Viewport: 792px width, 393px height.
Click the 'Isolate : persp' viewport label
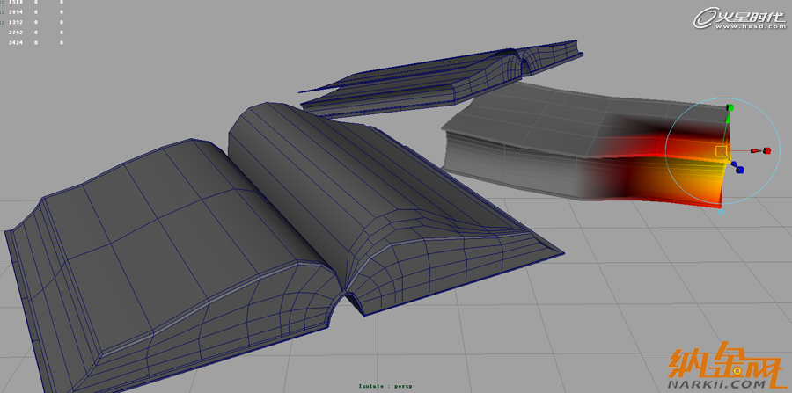tap(385, 387)
